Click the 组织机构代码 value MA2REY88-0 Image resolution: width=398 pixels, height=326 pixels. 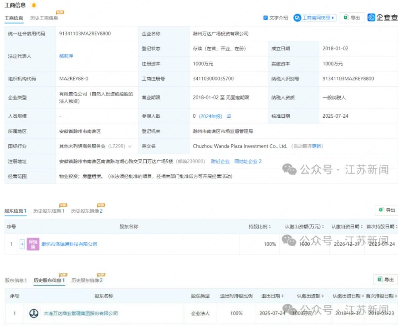click(x=74, y=79)
